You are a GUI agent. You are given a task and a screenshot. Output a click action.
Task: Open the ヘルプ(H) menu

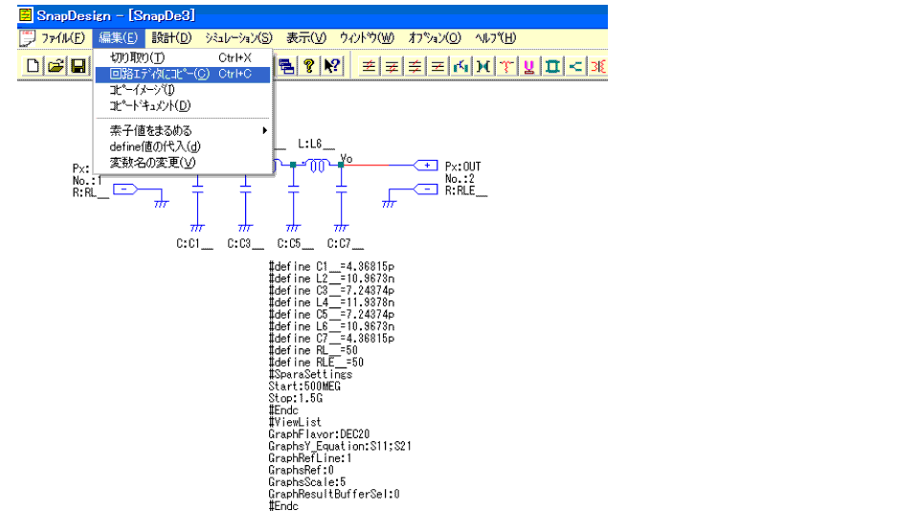tap(496, 38)
